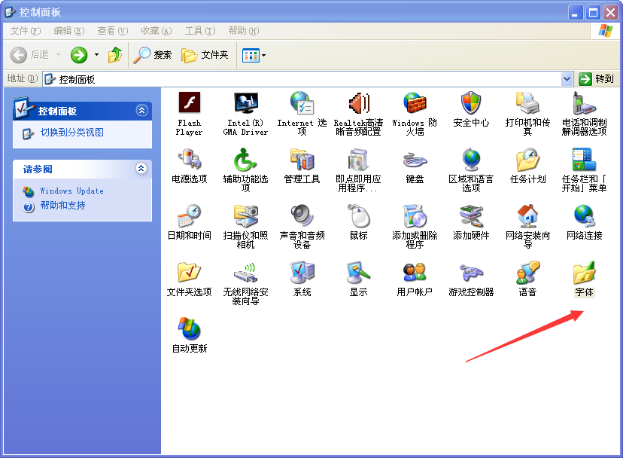Go up one folder level

(115, 55)
